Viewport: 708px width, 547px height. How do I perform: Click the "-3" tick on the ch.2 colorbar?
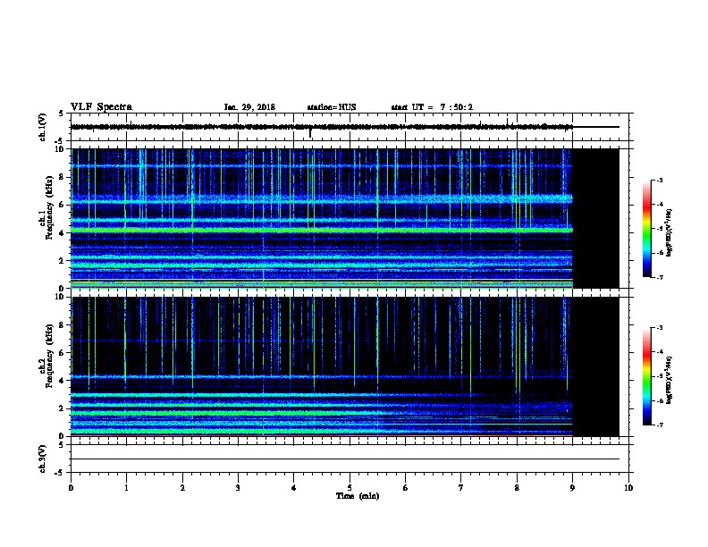[x=659, y=328]
